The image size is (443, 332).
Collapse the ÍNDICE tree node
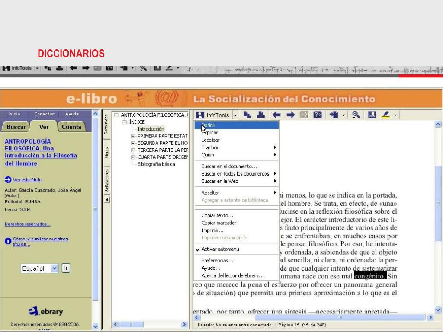coord(125,122)
